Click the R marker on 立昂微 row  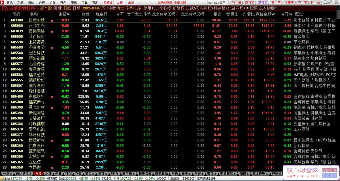coord(52,168)
